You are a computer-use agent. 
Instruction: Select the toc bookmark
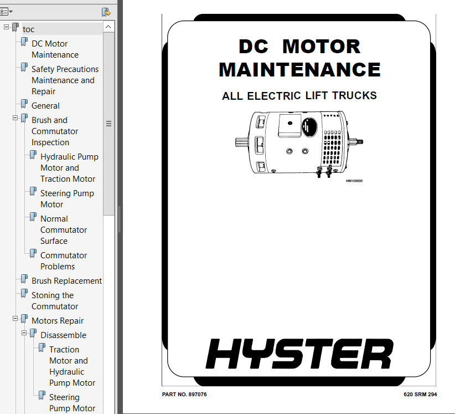[x=28, y=29]
